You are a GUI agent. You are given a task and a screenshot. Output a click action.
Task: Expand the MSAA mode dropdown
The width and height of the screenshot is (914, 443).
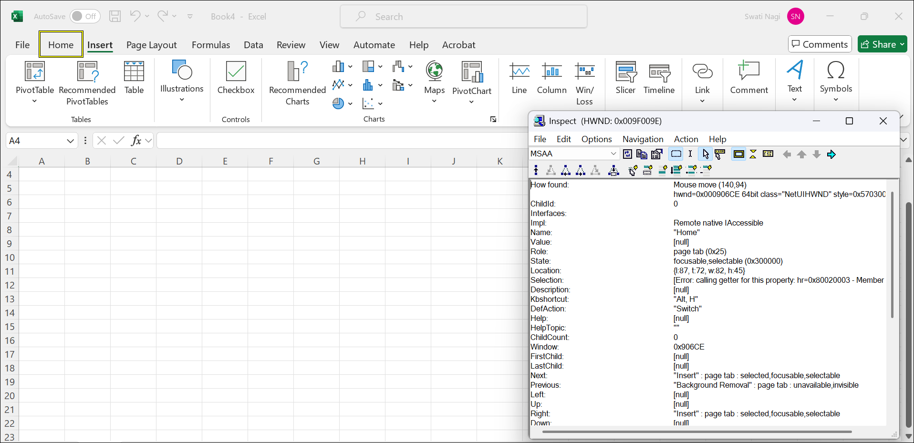(x=613, y=154)
